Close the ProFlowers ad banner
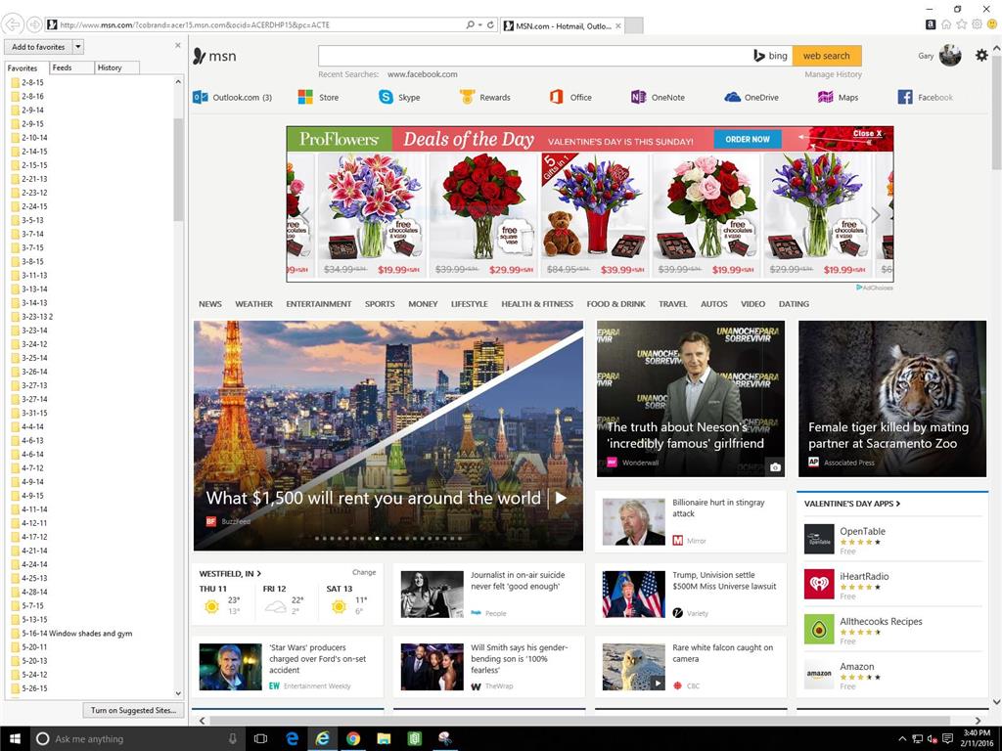This screenshot has height=751, width=1002. point(867,133)
